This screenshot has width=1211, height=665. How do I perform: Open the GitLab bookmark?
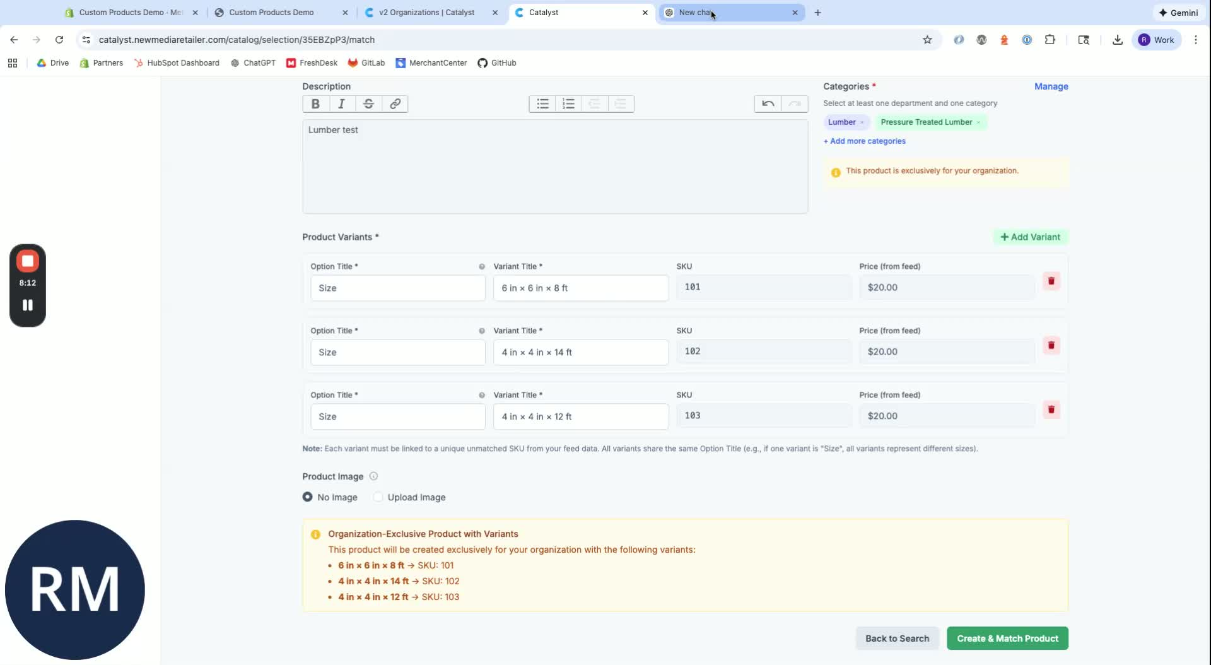tap(366, 63)
